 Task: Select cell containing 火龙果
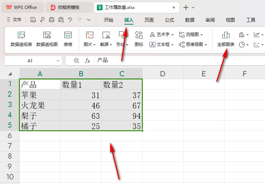tap(40, 105)
